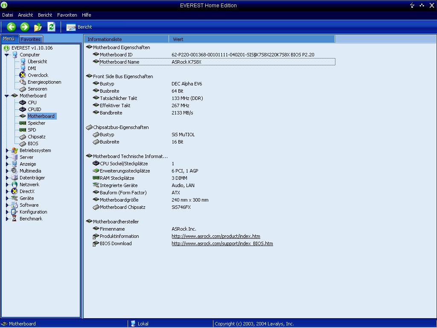437x328 pixels.
Task: Select the BIOS icon in the tree
Action: [23, 143]
